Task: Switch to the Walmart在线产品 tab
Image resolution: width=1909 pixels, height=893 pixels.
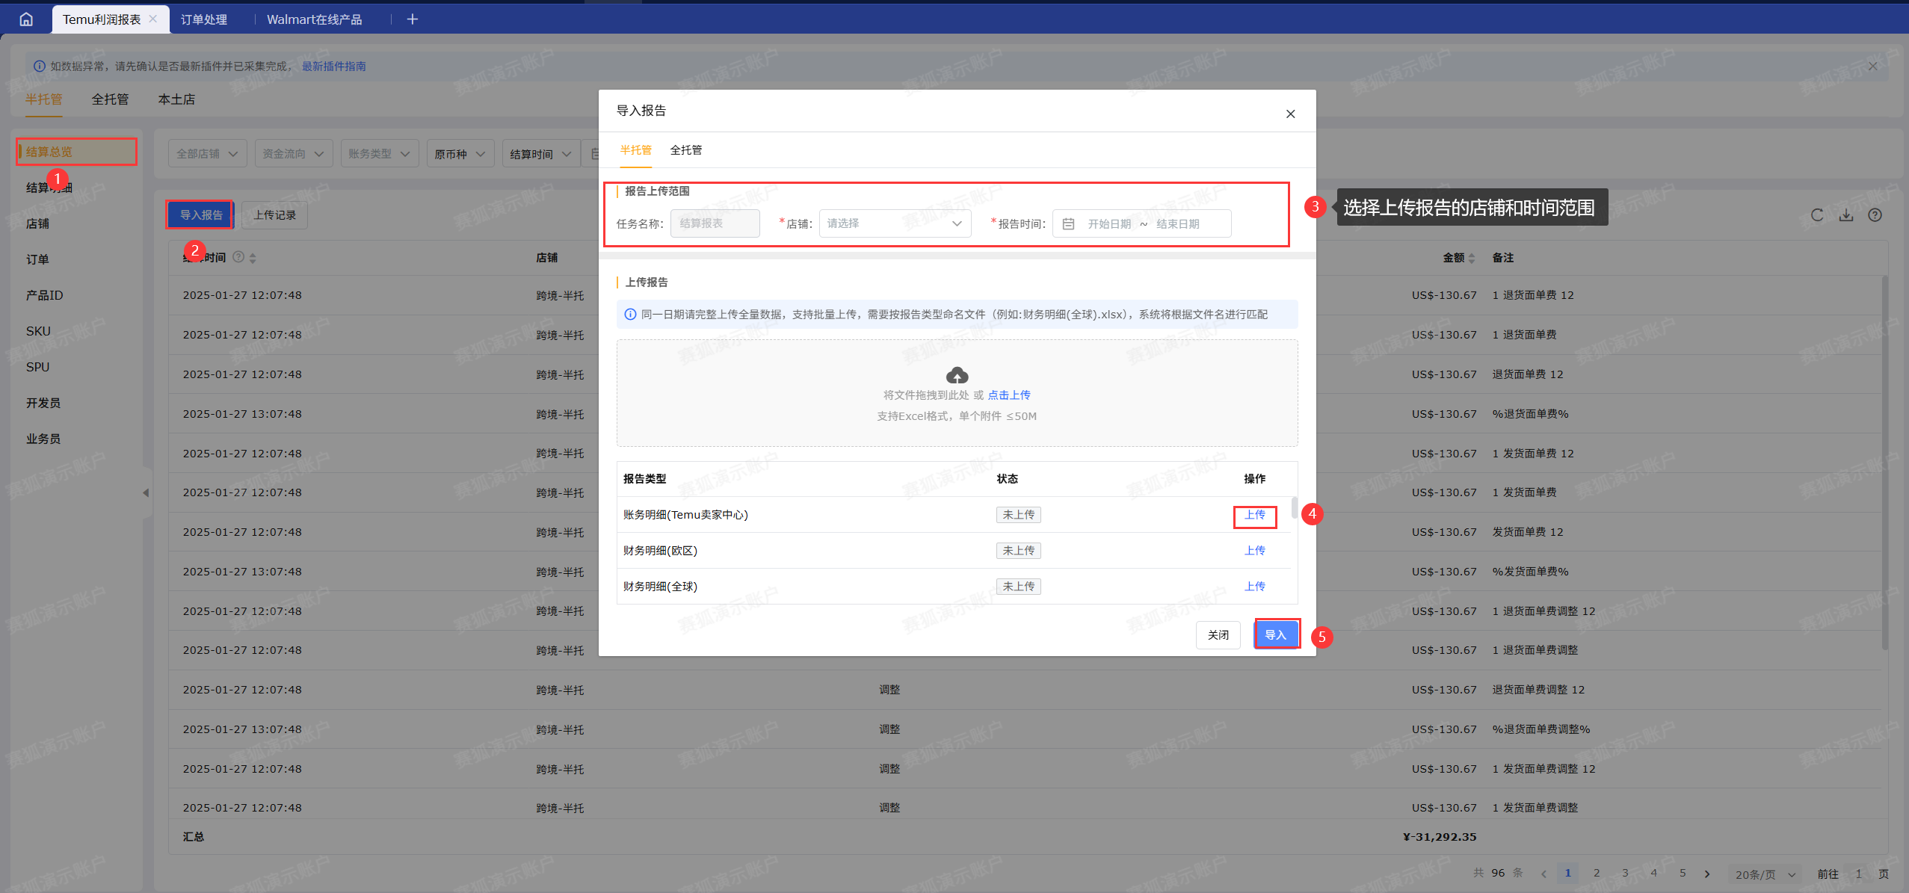Action: (314, 19)
